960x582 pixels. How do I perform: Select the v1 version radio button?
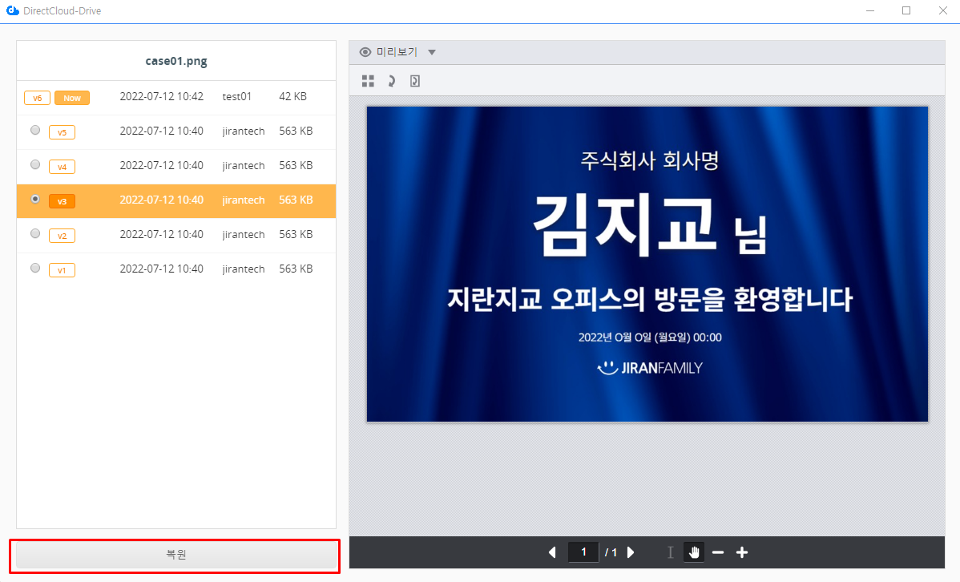(35, 268)
